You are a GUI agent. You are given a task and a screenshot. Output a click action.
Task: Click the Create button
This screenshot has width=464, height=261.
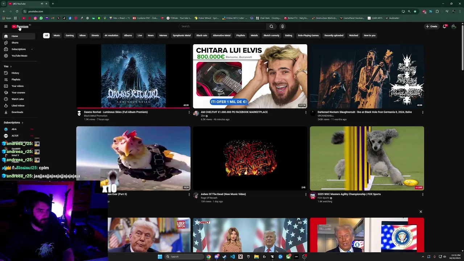(431, 26)
